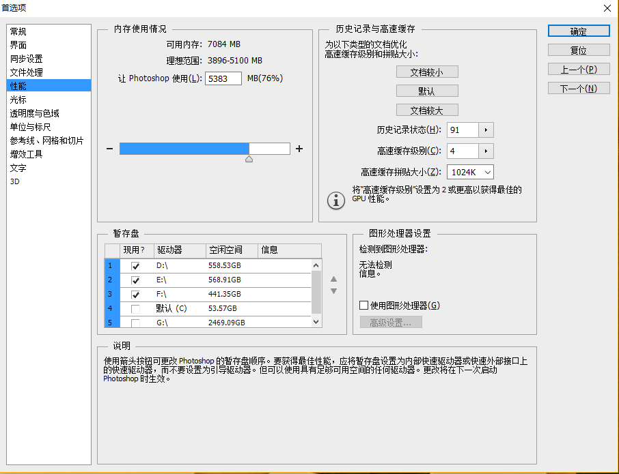Image resolution: width=619 pixels, height=474 pixels.
Task: Go to previous page with 上一个(P)
Action: (x=579, y=70)
